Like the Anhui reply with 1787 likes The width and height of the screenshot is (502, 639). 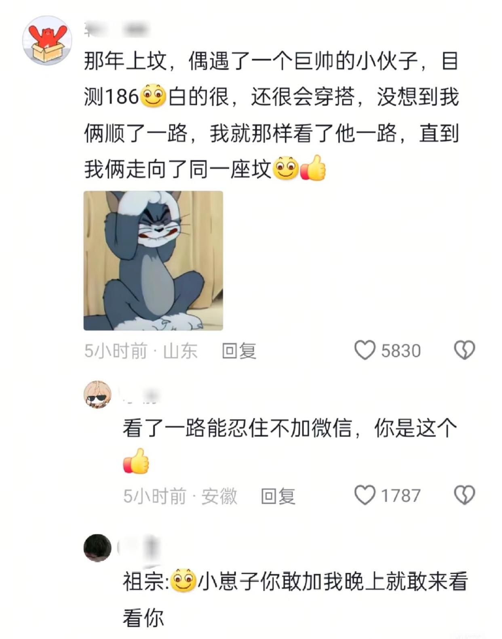[x=365, y=495]
